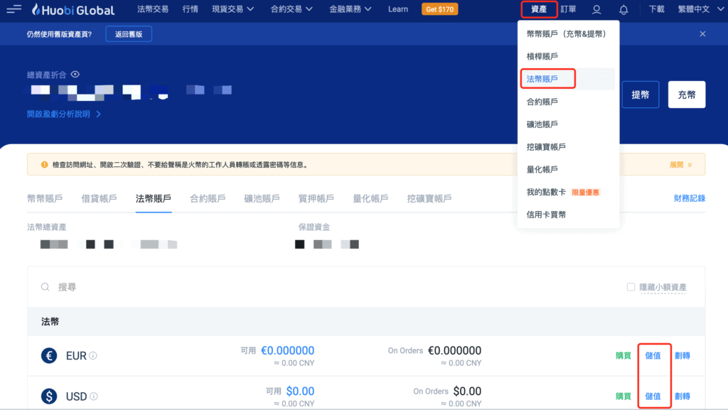Click the USD available balance $0.00
This screenshot has width=728, height=410.
[300, 391]
